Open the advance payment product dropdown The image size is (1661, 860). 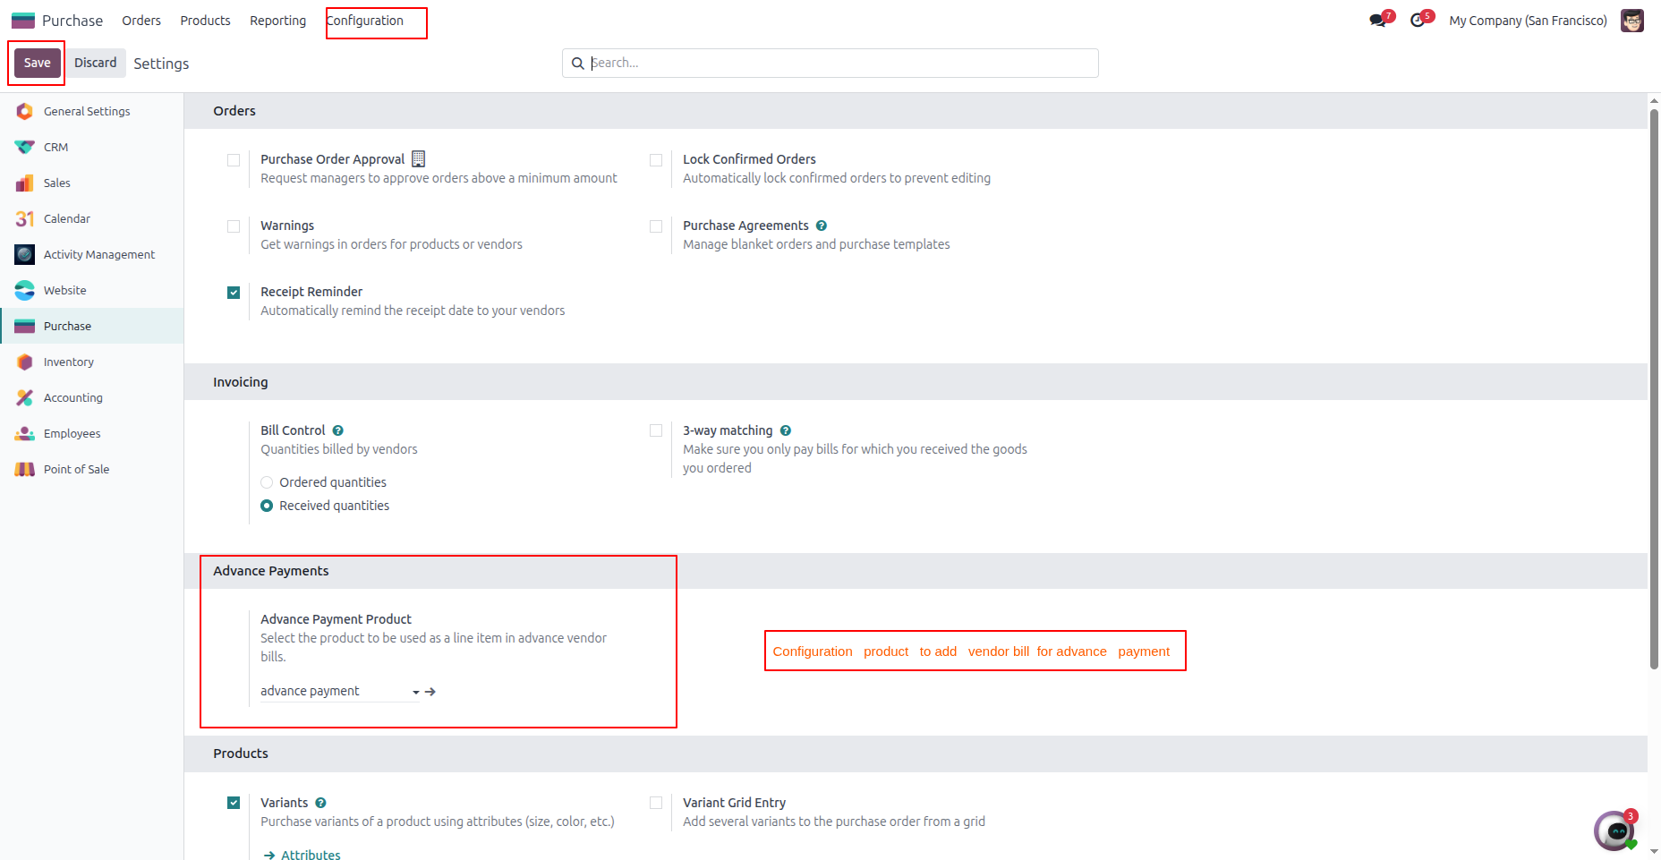coord(340,691)
